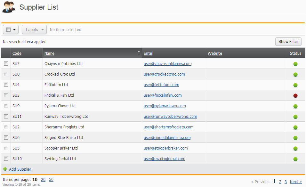Image resolution: width=306 pixels, height=187 pixels.
Task: Click the user@frickallnfish.com email link
Action: [x=163, y=95]
